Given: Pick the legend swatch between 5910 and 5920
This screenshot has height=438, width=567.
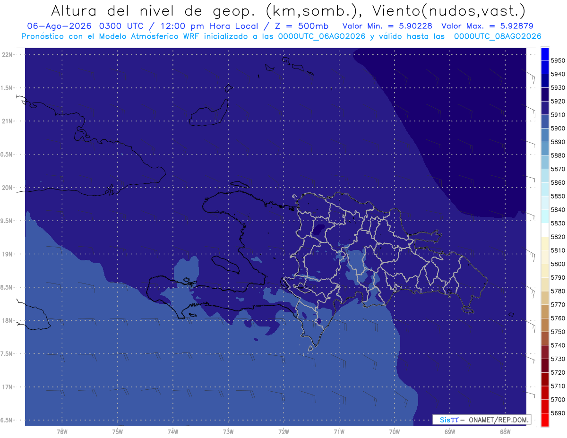Looking at the screenshot, I should (x=545, y=108).
